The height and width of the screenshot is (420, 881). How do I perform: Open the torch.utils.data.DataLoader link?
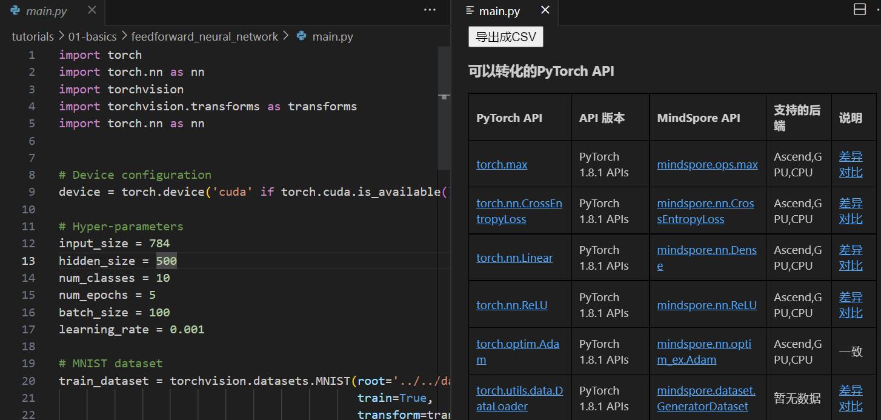click(x=519, y=398)
